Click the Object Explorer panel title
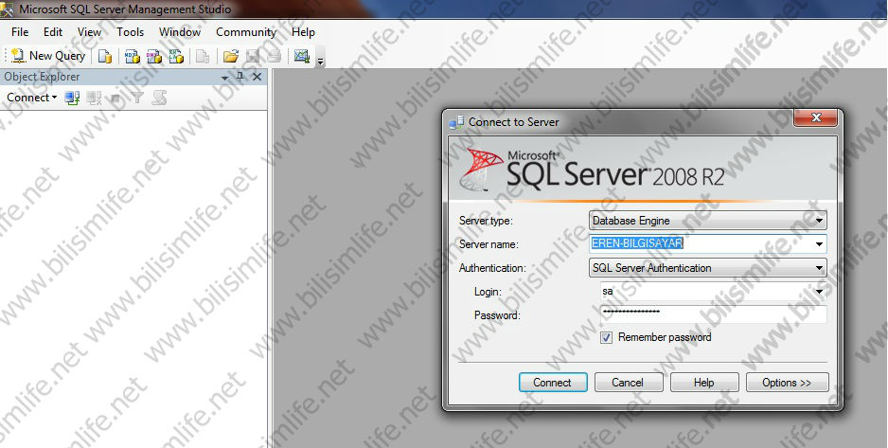The image size is (888, 448). coord(42,77)
